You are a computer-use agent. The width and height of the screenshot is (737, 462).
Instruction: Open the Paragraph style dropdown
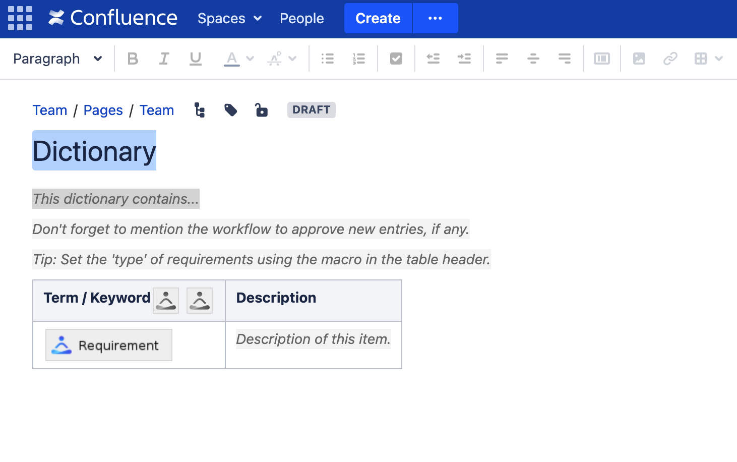coord(57,59)
